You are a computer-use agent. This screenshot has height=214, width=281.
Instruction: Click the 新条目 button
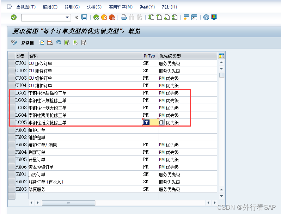pyautogui.click(x=28, y=43)
